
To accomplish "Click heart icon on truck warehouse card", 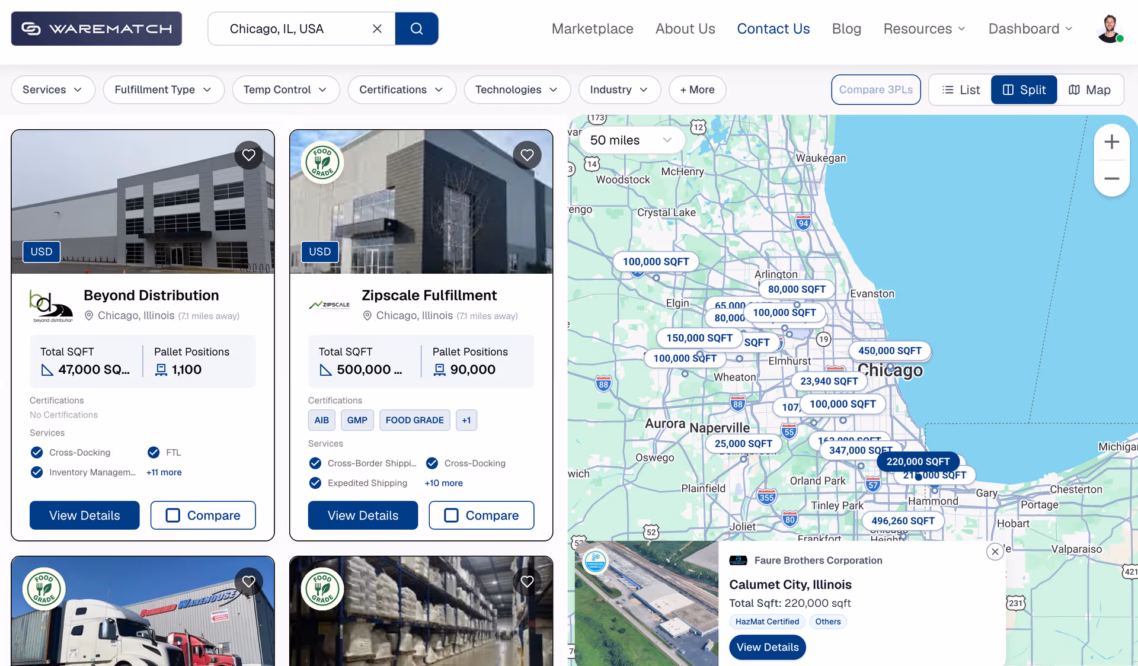I will point(249,582).
